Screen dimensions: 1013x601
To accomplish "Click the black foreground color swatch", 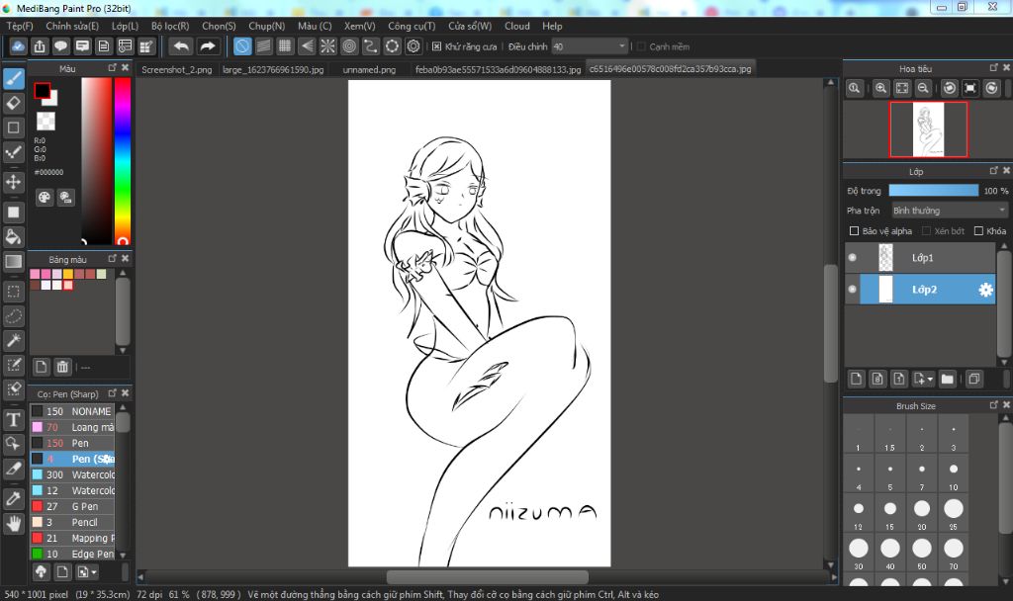I will point(42,91).
